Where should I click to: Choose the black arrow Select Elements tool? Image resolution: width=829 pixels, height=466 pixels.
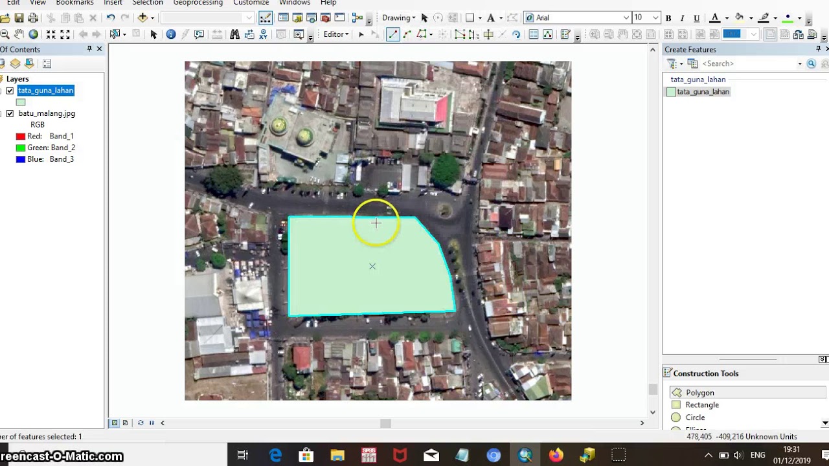[153, 34]
